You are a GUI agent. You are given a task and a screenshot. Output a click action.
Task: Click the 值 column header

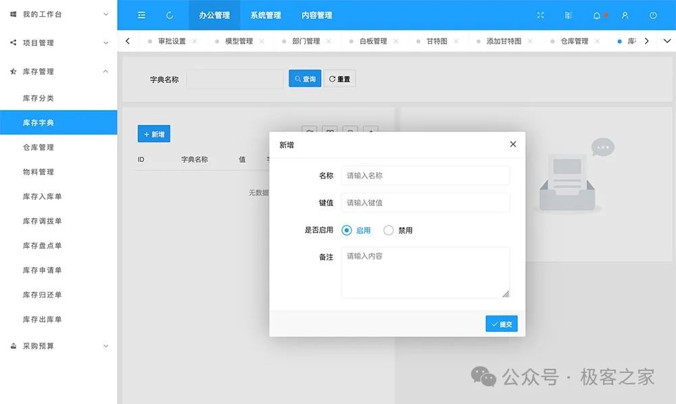[x=242, y=159]
